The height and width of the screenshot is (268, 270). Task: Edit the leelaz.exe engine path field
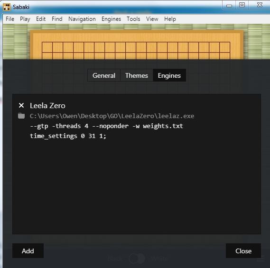point(112,116)
